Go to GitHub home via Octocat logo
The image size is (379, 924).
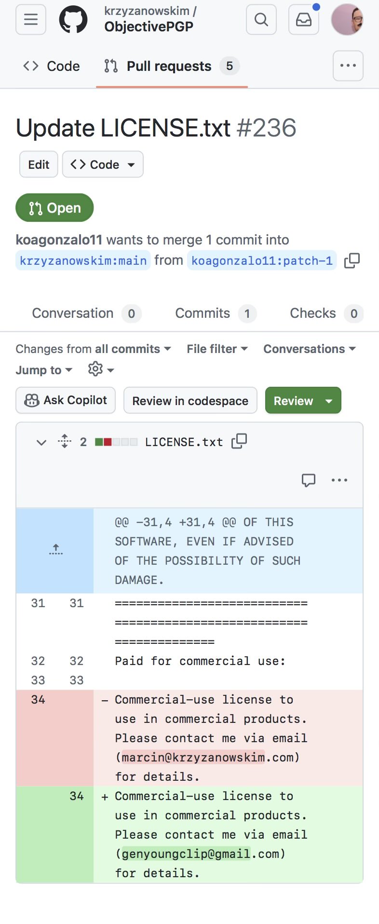pos(73,19)
